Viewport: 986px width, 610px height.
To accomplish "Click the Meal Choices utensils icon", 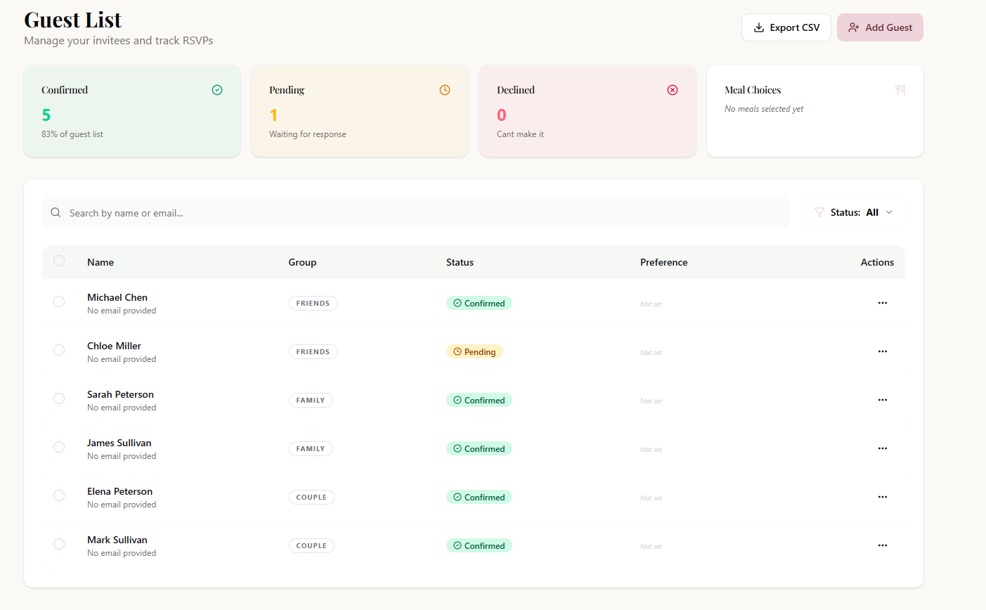I will pos(900,90).
